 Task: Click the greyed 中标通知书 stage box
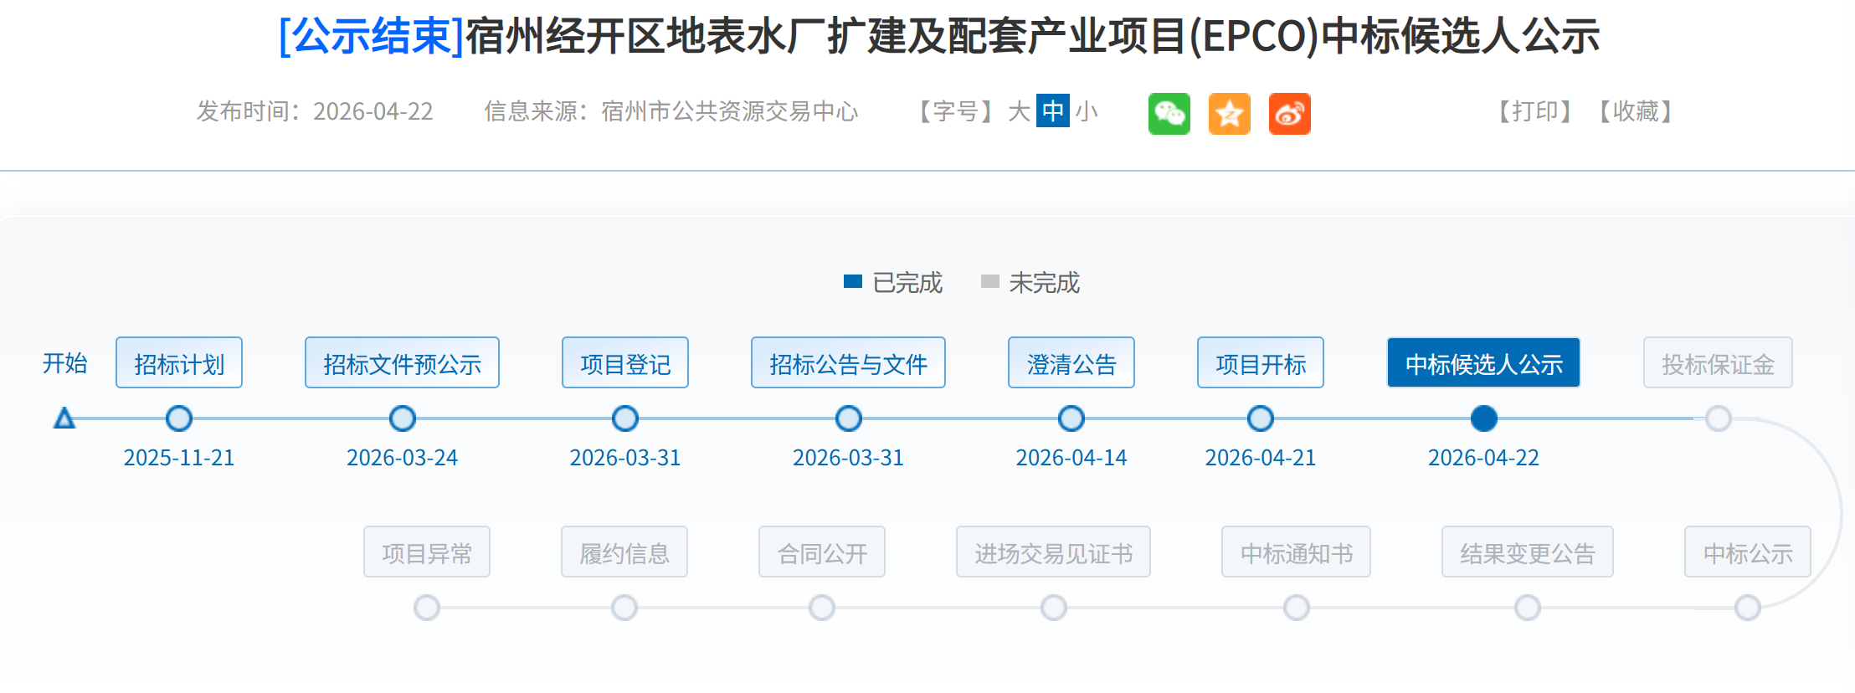(x=1296, y=552)
